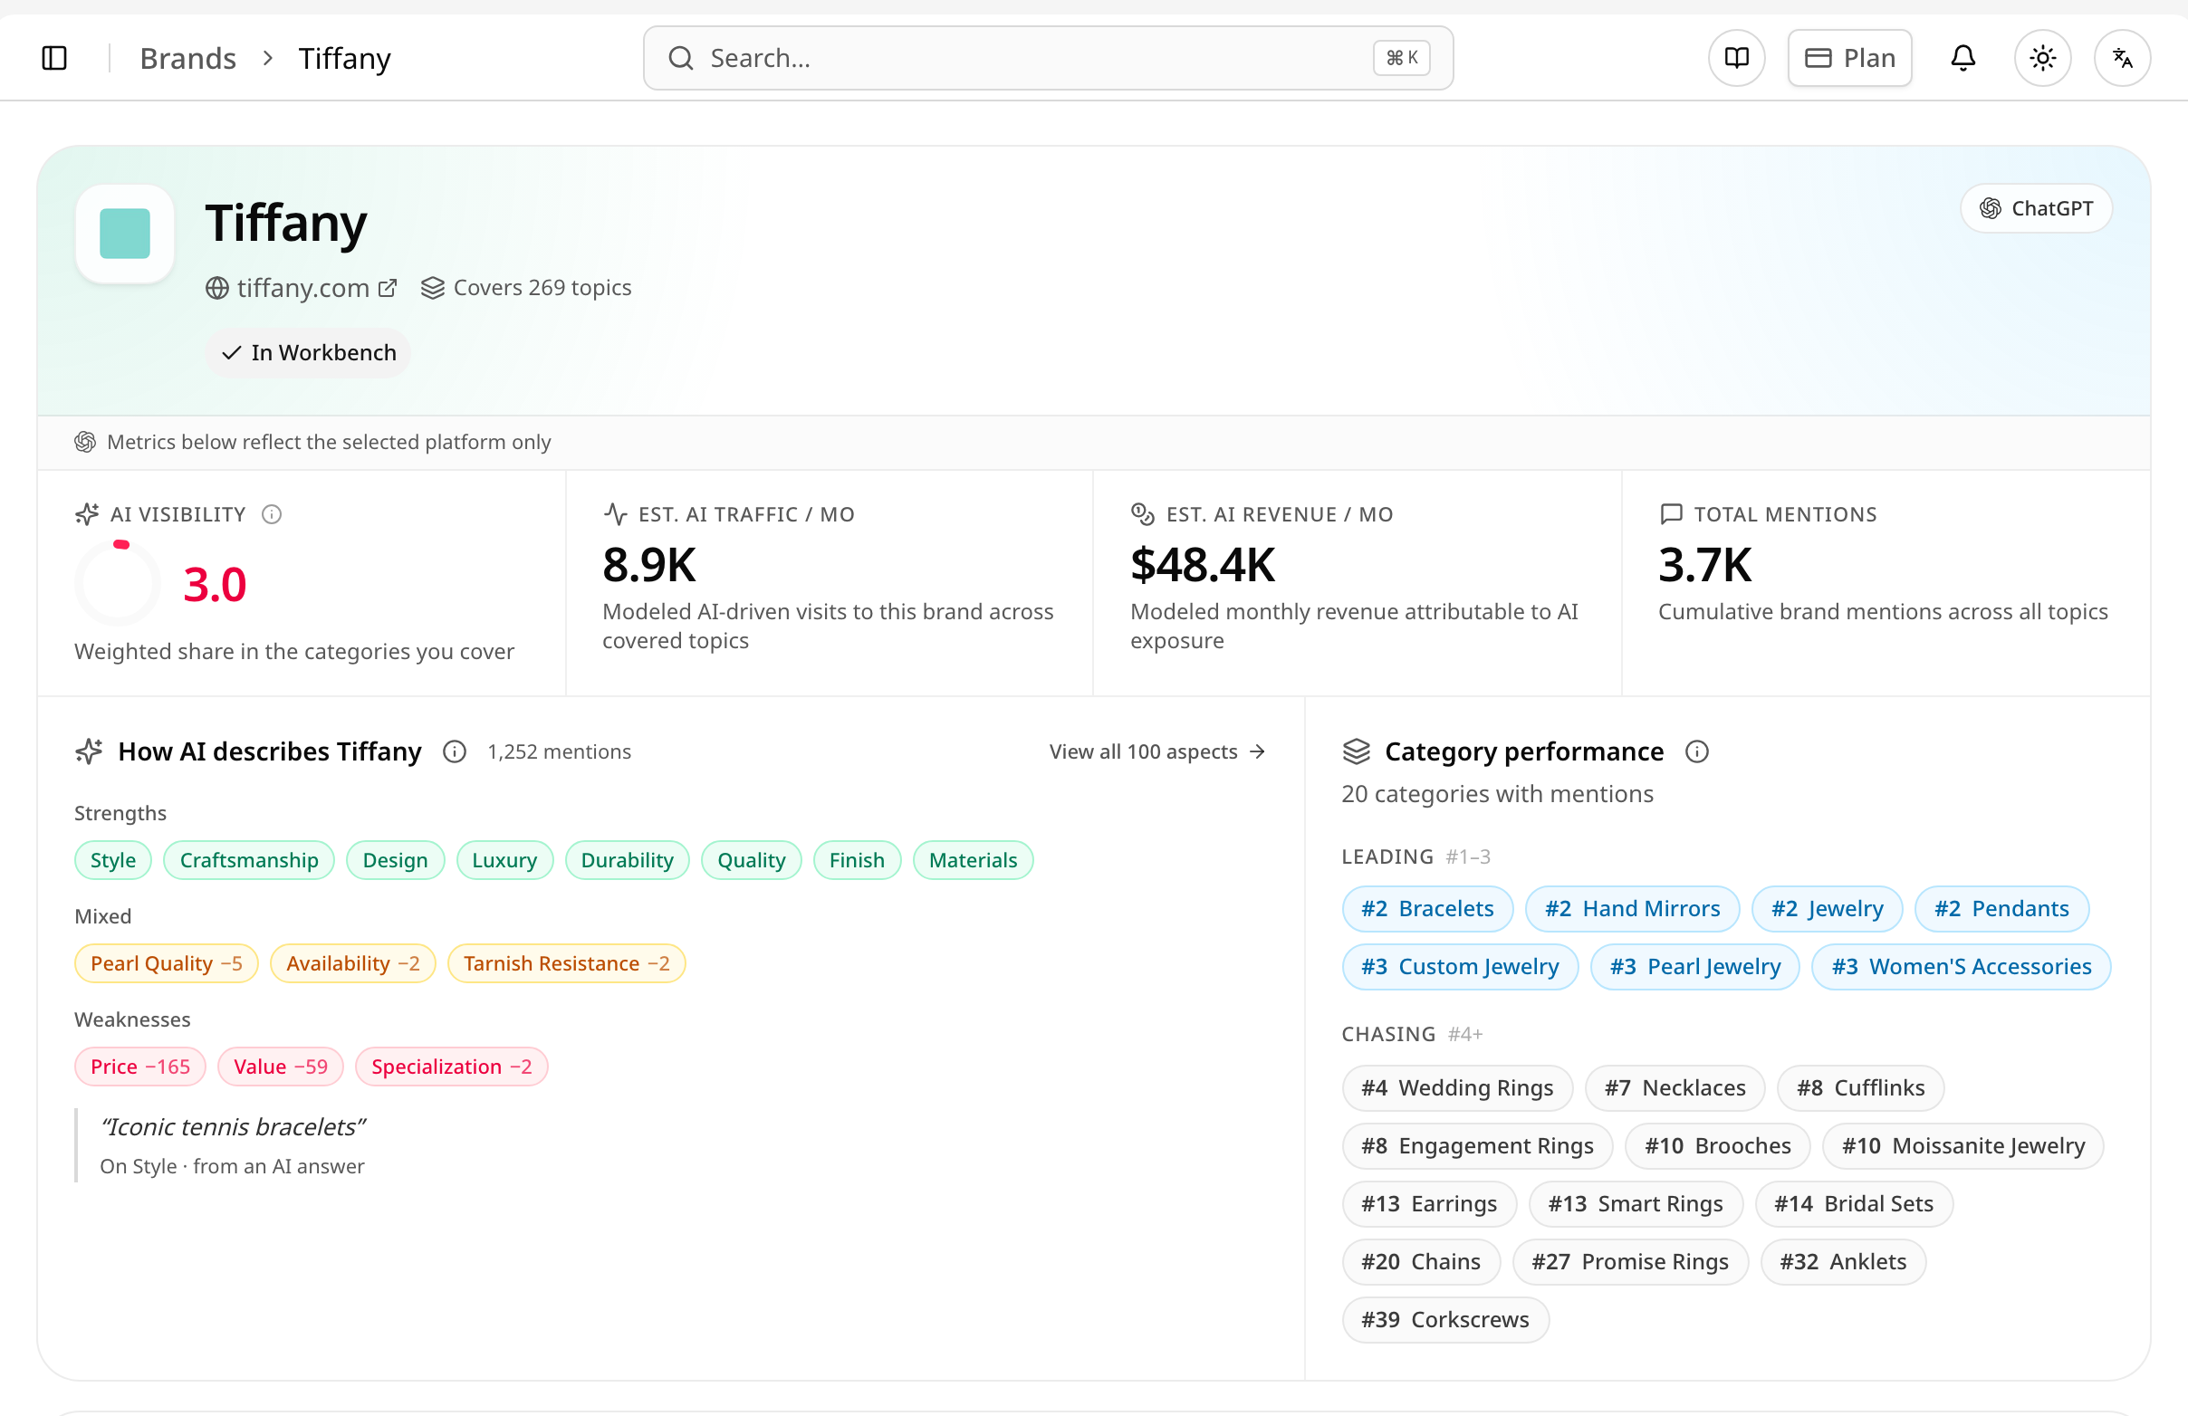Screen dimensions: 2188x1416
Task: Open the #39 Corkscrews category
Action: (1445, 1319)
